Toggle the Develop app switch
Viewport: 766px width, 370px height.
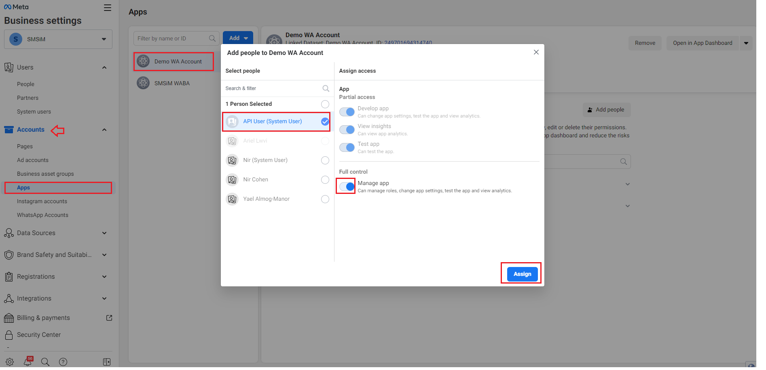(x=347, y=112)
